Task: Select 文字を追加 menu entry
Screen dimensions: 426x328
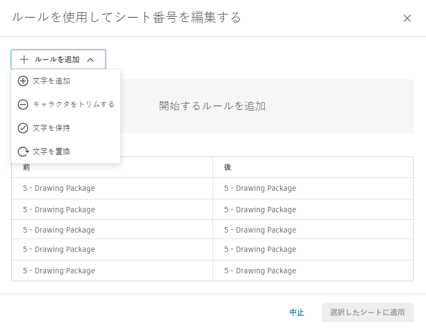Action: (51, 81)
